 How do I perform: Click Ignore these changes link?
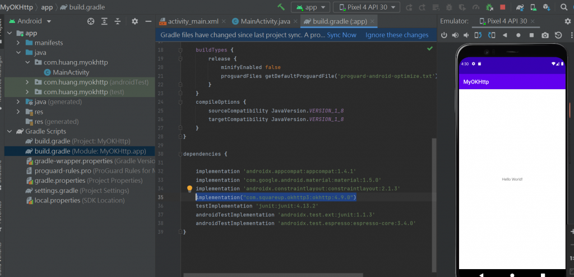click(396, 35)
